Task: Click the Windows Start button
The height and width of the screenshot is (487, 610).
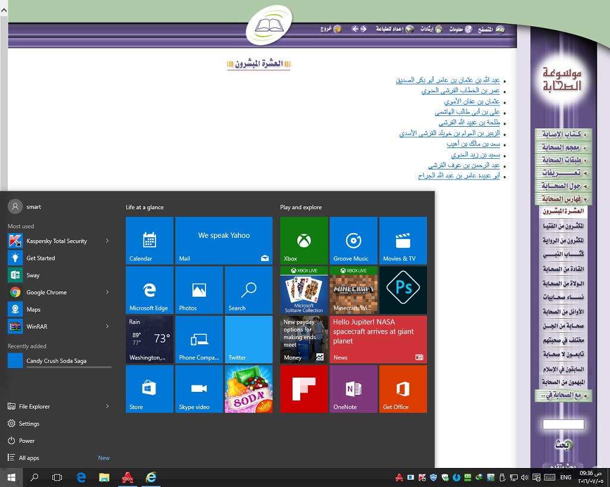Action: (x=11, y=477)
